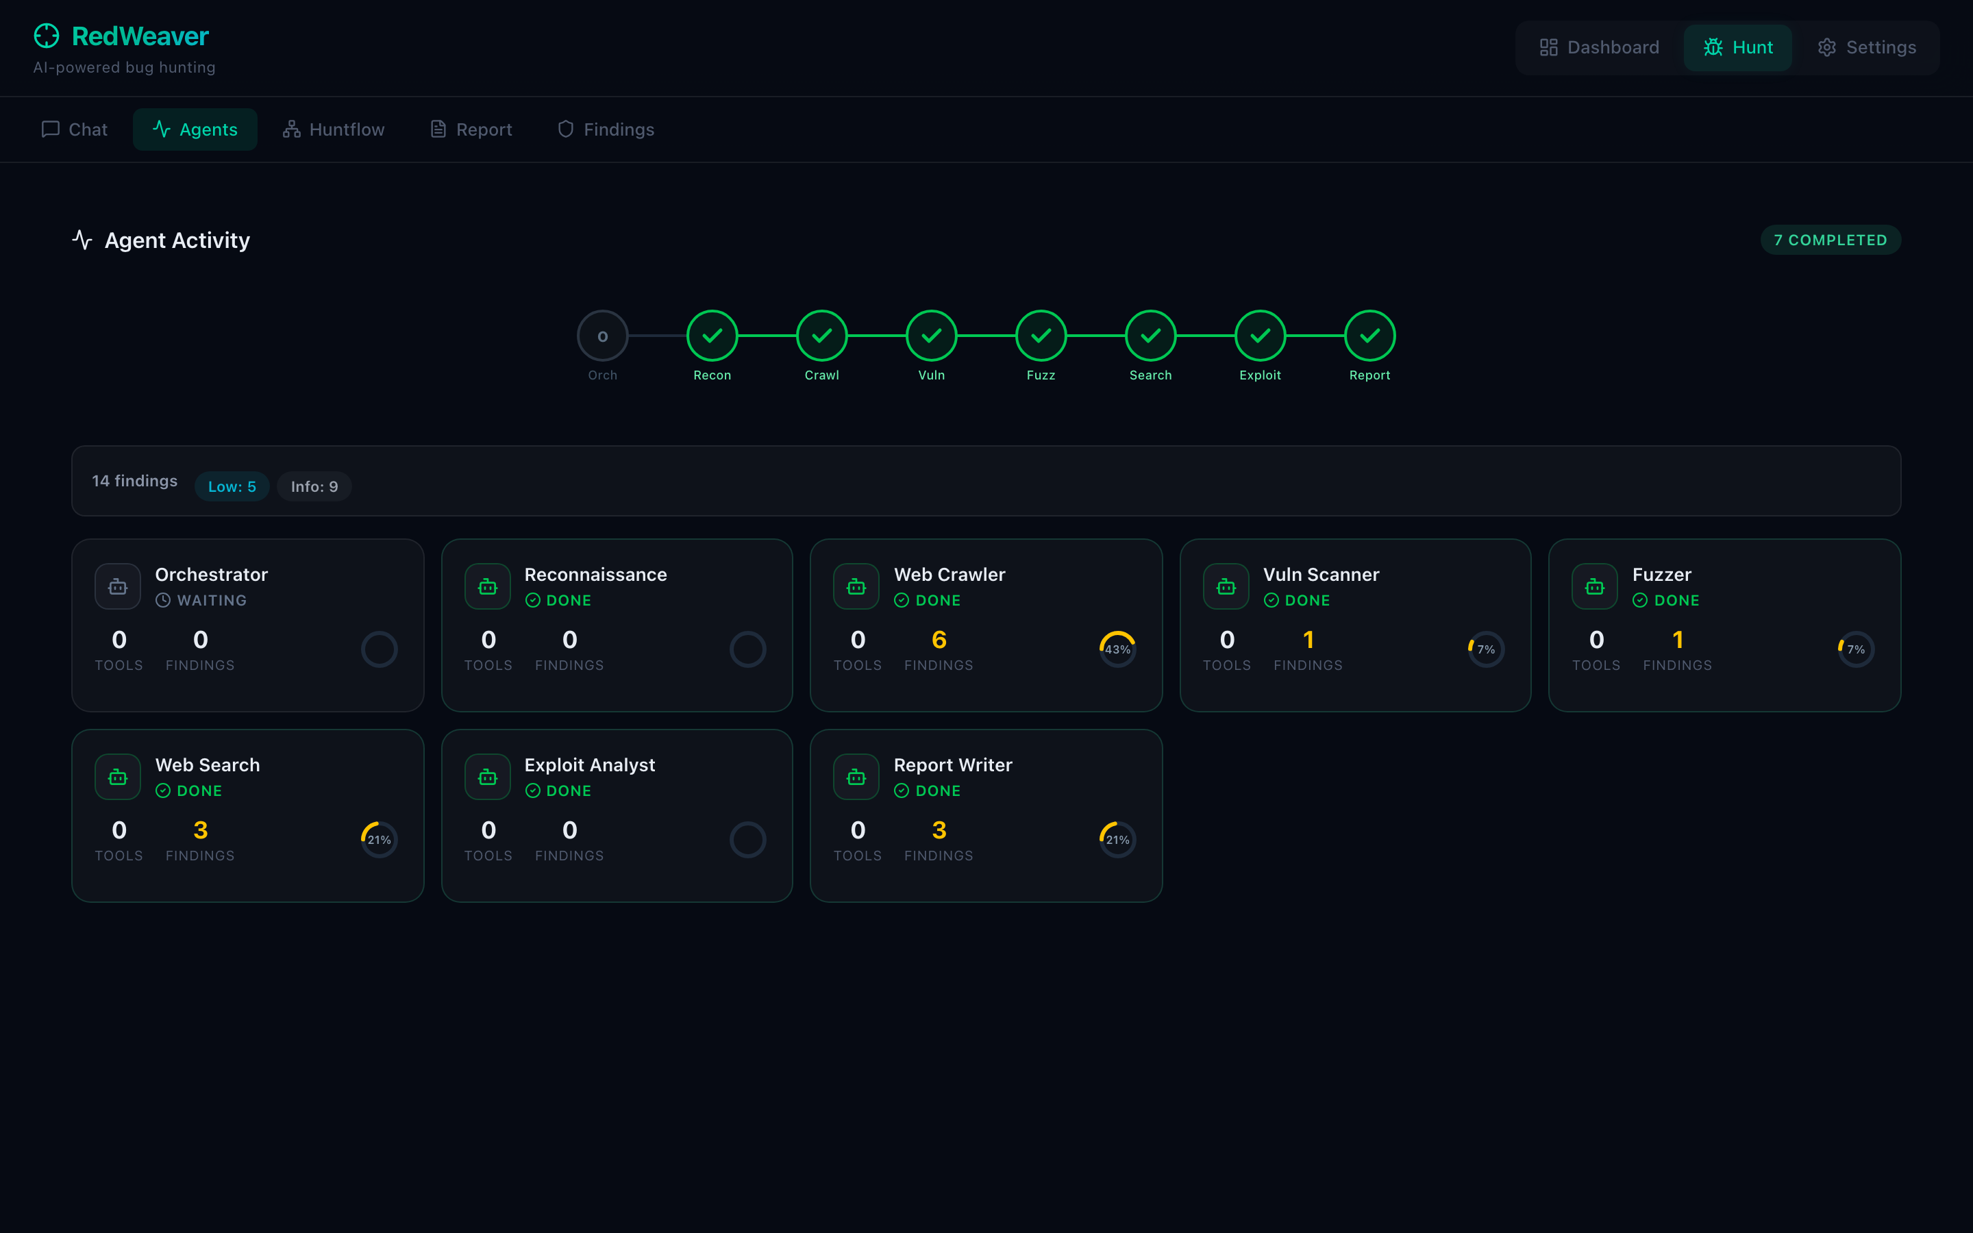Click the Report Writer robot icon
The height and width of the screenshot is (1233, 1973).
click(x=856, y=777)
